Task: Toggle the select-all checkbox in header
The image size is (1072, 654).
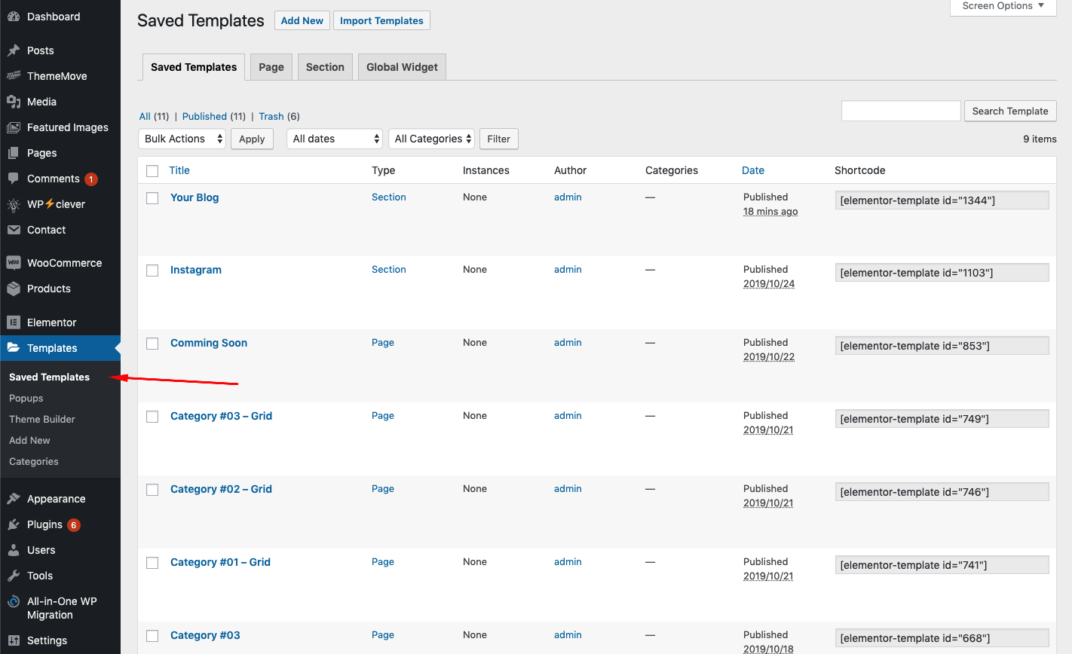Action: pos(152,171)
